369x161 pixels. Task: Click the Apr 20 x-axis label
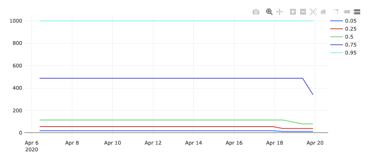coord(315,143)
